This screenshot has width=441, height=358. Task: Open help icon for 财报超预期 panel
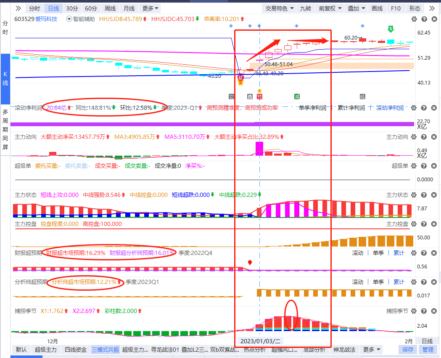(424, 253)
